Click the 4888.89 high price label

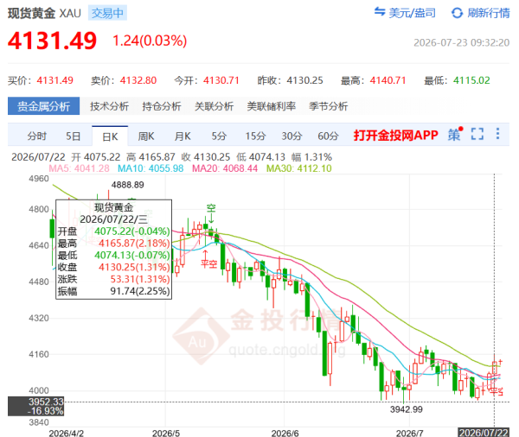pos(127,185)
